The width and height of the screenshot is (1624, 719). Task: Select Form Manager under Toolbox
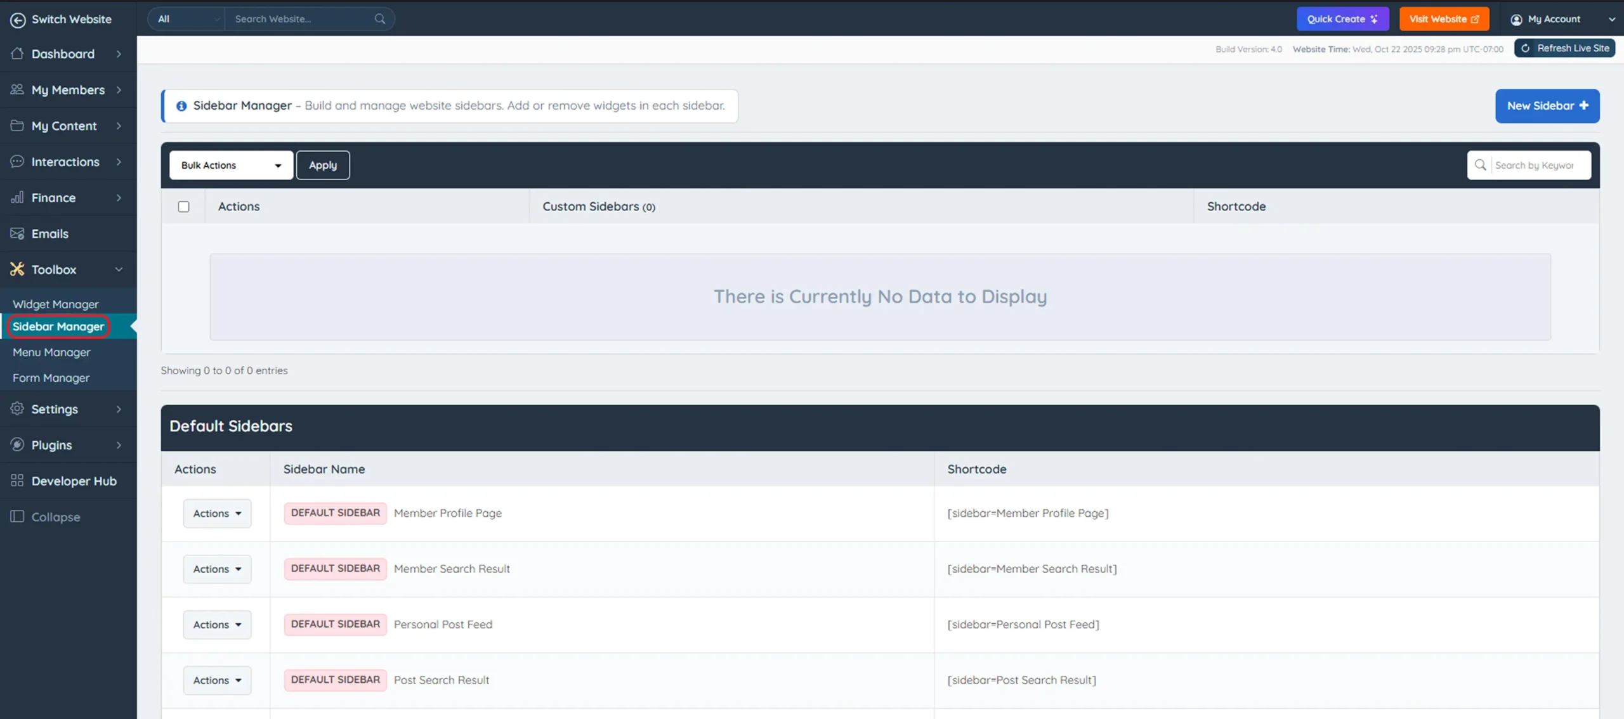[x=51, y=377]
